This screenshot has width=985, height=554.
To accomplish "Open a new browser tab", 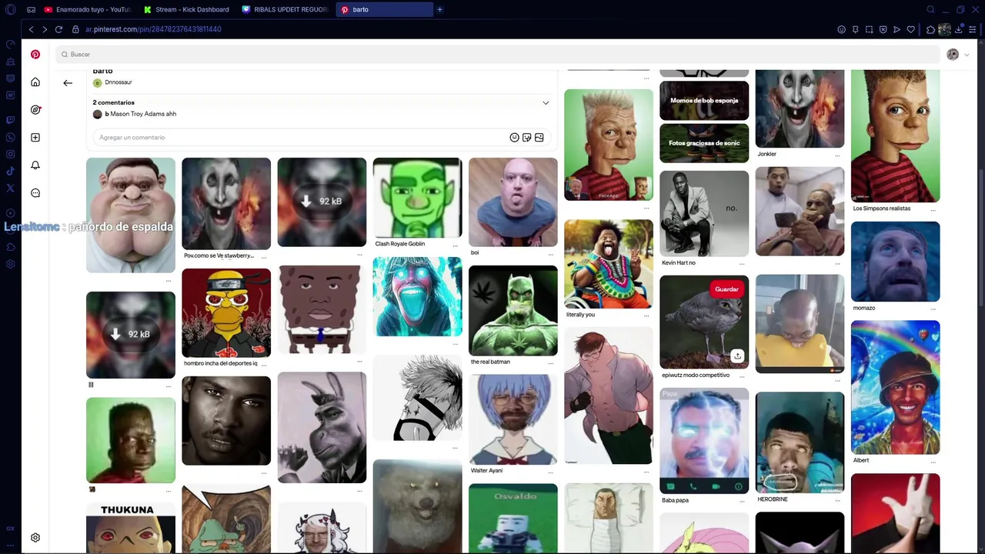I will 440,9.
